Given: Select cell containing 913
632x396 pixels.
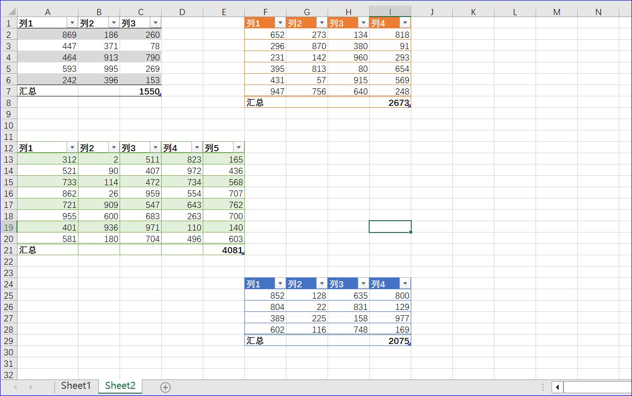Looking at the screenshot, I should tap(99, 57).
